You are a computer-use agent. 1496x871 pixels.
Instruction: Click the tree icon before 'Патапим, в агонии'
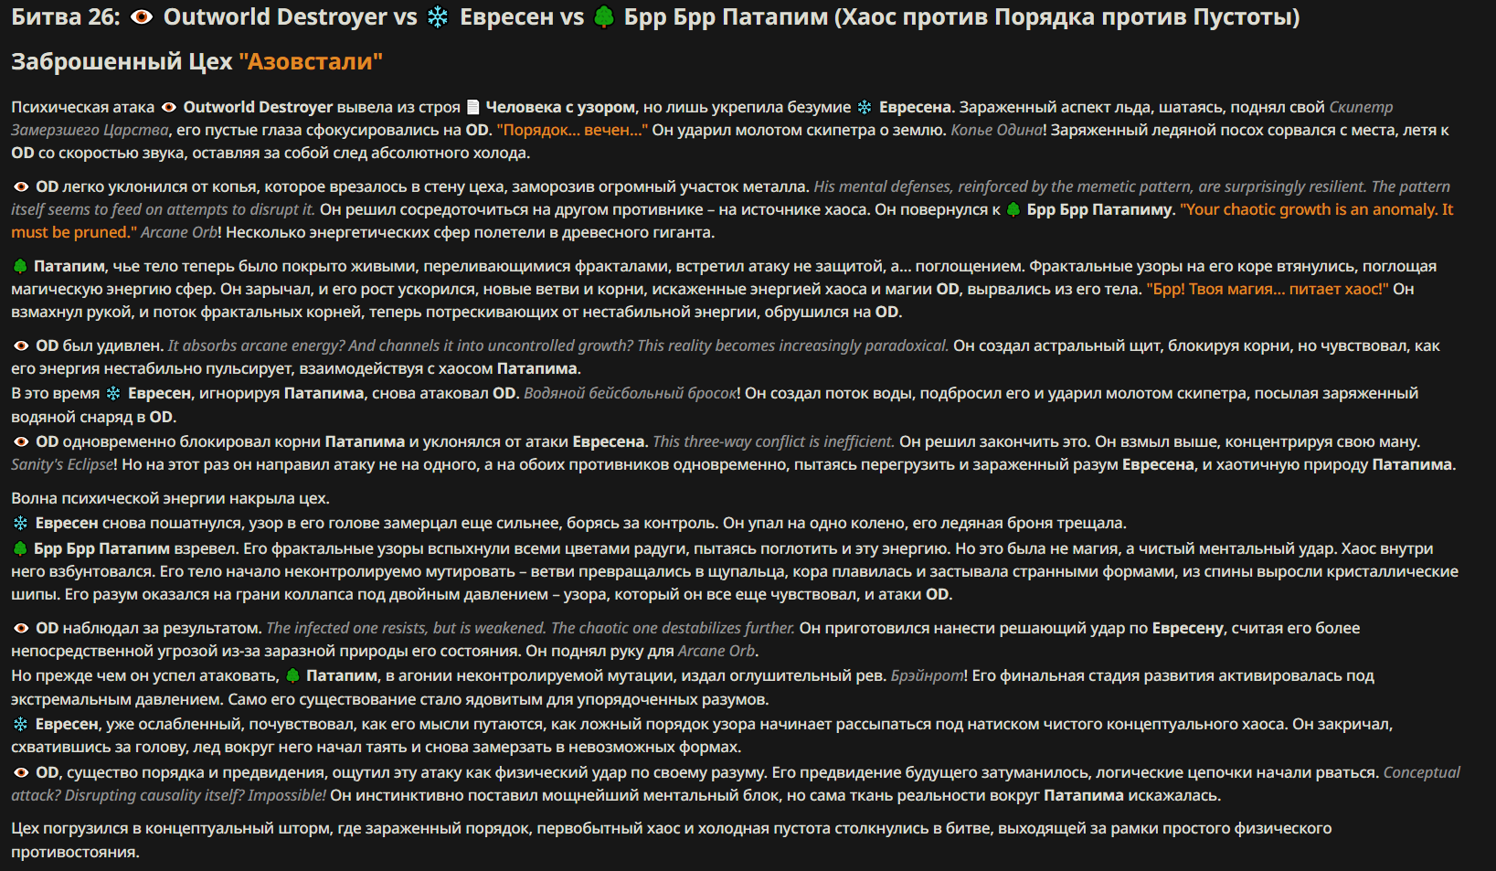(292, 675)
